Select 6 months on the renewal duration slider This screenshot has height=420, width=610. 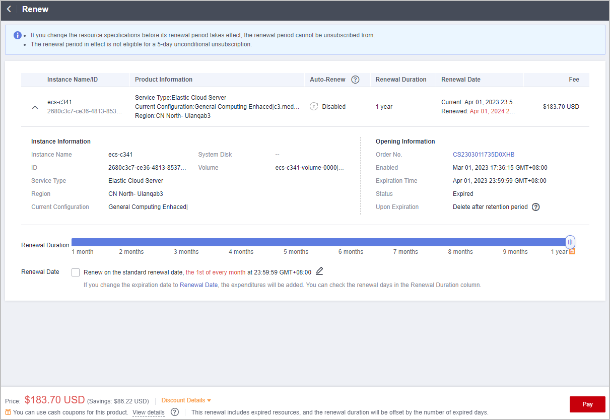pos(351,242)
